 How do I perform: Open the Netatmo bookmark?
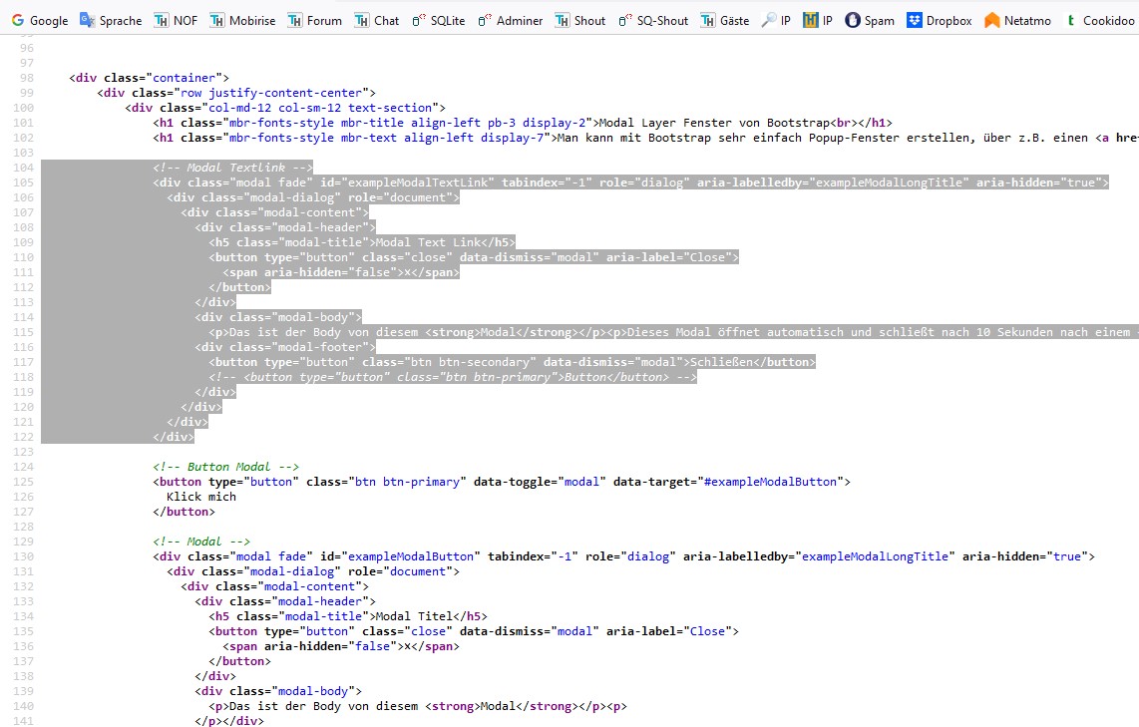click(1017, 20)
